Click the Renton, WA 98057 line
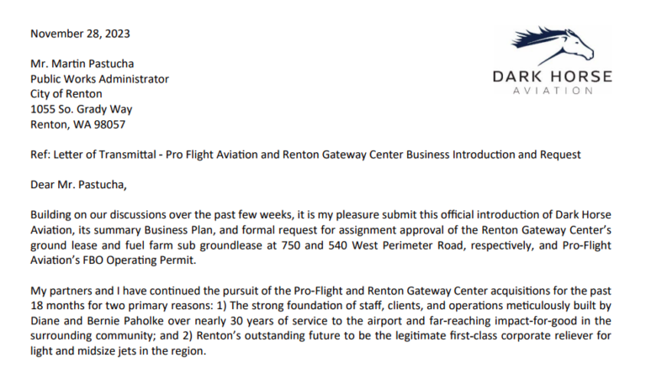 tap(77, 124)
